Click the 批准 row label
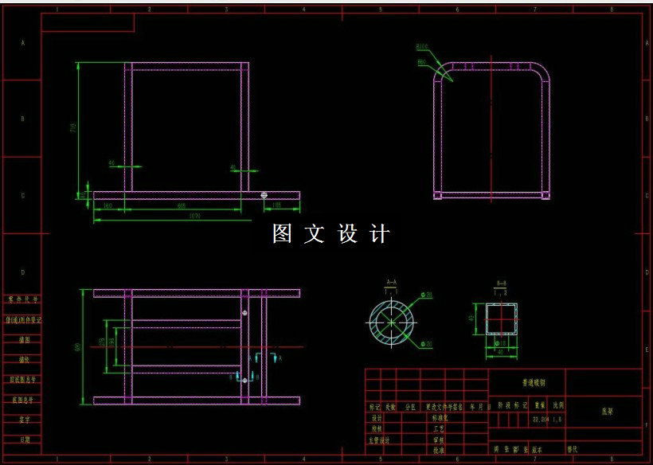 (x=439, y=450)
